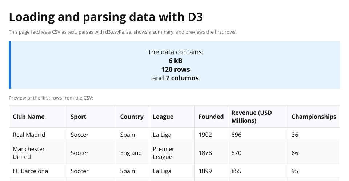Viewport: 349px width, 181px height.
Task: Click the "7 columns" summary text
Action: (x=182, y=78)
